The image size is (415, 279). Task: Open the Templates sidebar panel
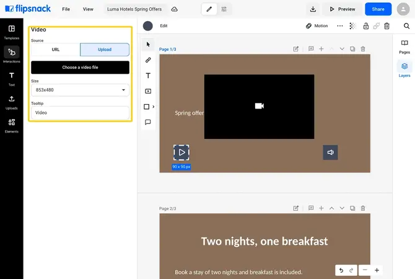coord(11,32)
